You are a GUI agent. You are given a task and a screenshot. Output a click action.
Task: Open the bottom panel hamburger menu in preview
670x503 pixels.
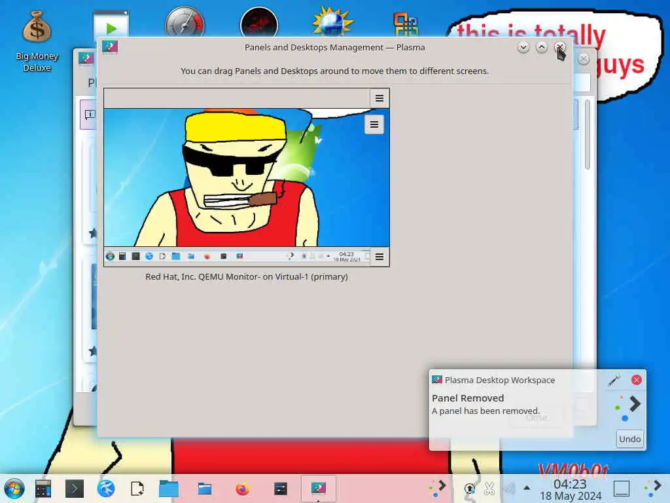tap(379, 257)
